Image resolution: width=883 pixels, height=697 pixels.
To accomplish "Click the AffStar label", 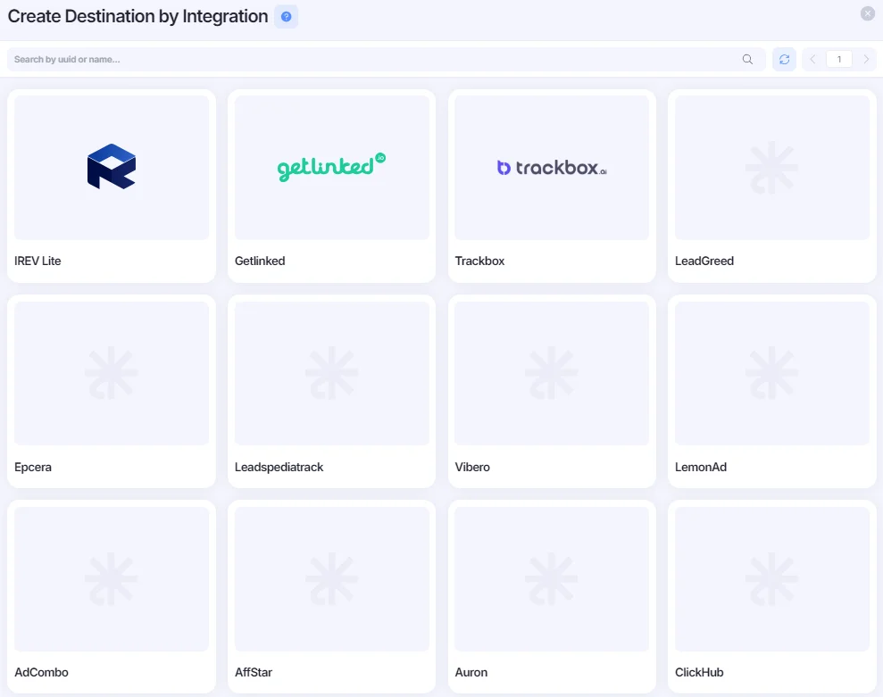I will (254, 672).
